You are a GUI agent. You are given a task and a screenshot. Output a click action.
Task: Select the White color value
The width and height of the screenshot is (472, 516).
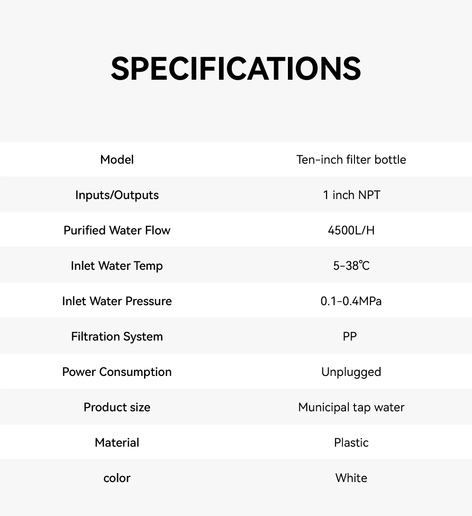pyautogui.click(x=351, y=478)
